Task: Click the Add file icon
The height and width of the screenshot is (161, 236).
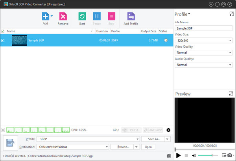Action: (45, 16)
